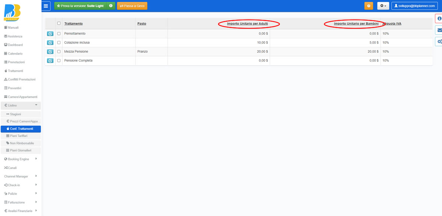This screenshot has height=216, width=442.
Task: Click the hamburger menu icon
Action: 46,6
